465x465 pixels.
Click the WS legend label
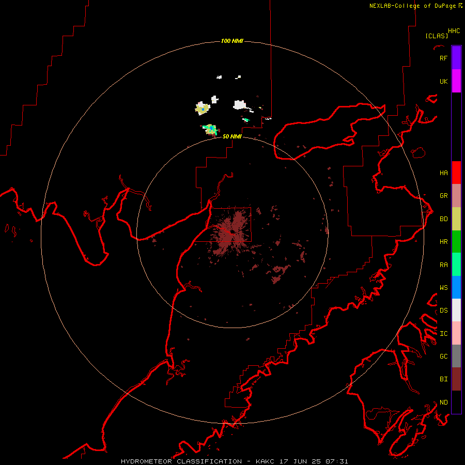tap(443, 288)
